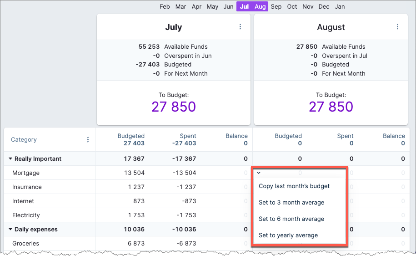Screen dimensions: 416x256
Task: Choose Set to 3 month average
Action: coord(291,202)
